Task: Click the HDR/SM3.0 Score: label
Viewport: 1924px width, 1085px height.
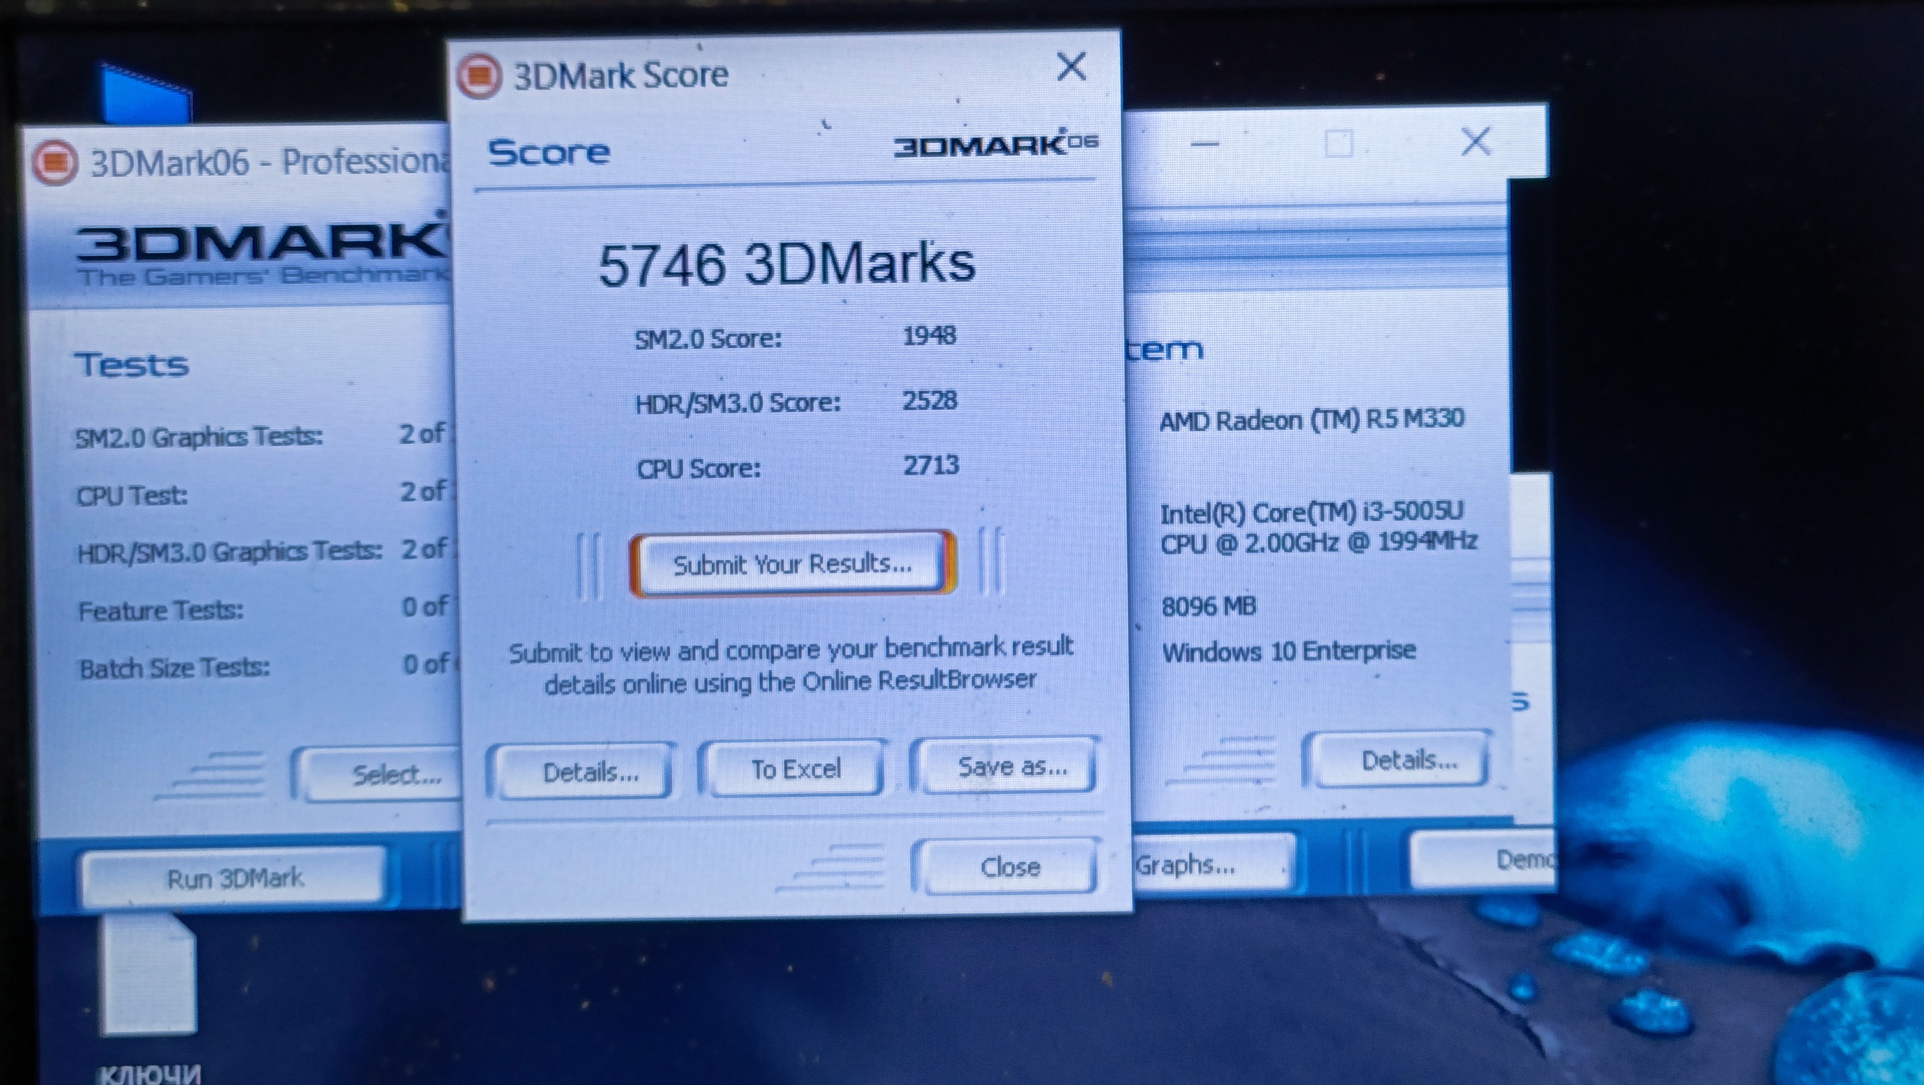Action: coord(738,403)
